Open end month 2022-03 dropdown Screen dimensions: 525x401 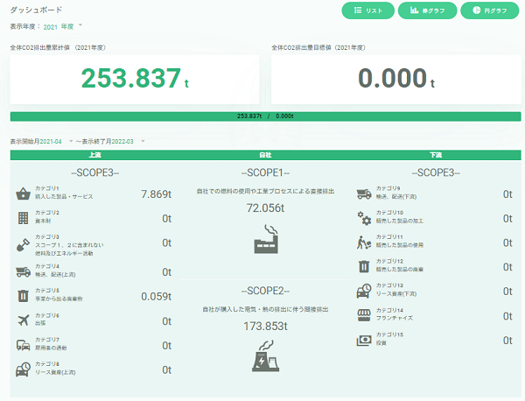[128, 141]
